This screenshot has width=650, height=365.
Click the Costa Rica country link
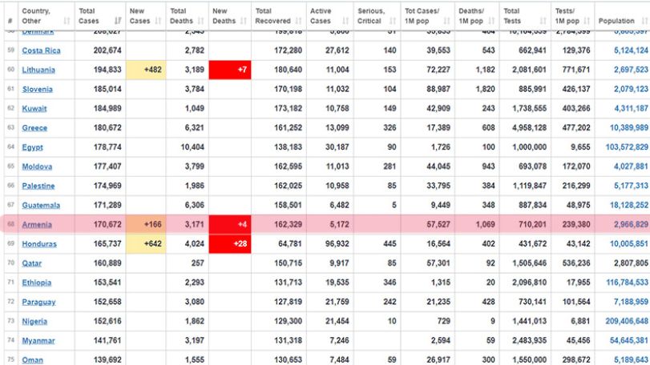41,50
